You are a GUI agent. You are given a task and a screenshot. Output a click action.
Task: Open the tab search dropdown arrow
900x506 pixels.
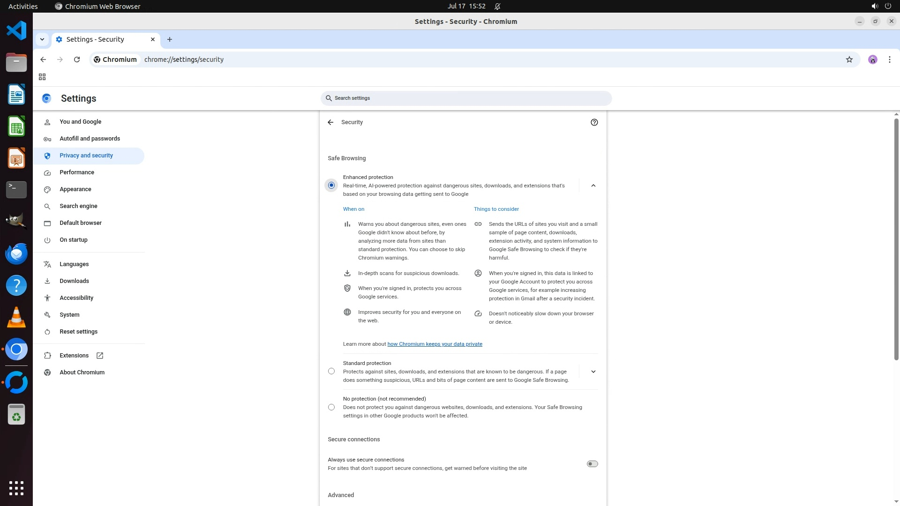tap(42, 39)
